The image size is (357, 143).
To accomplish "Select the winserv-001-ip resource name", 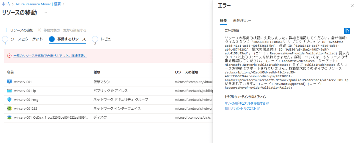I will point(25,91).
